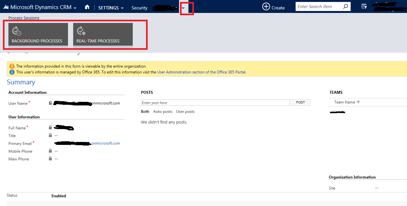407x206 pixels.
Task: Click the Account Information section header
Action: tap(28, 92)
